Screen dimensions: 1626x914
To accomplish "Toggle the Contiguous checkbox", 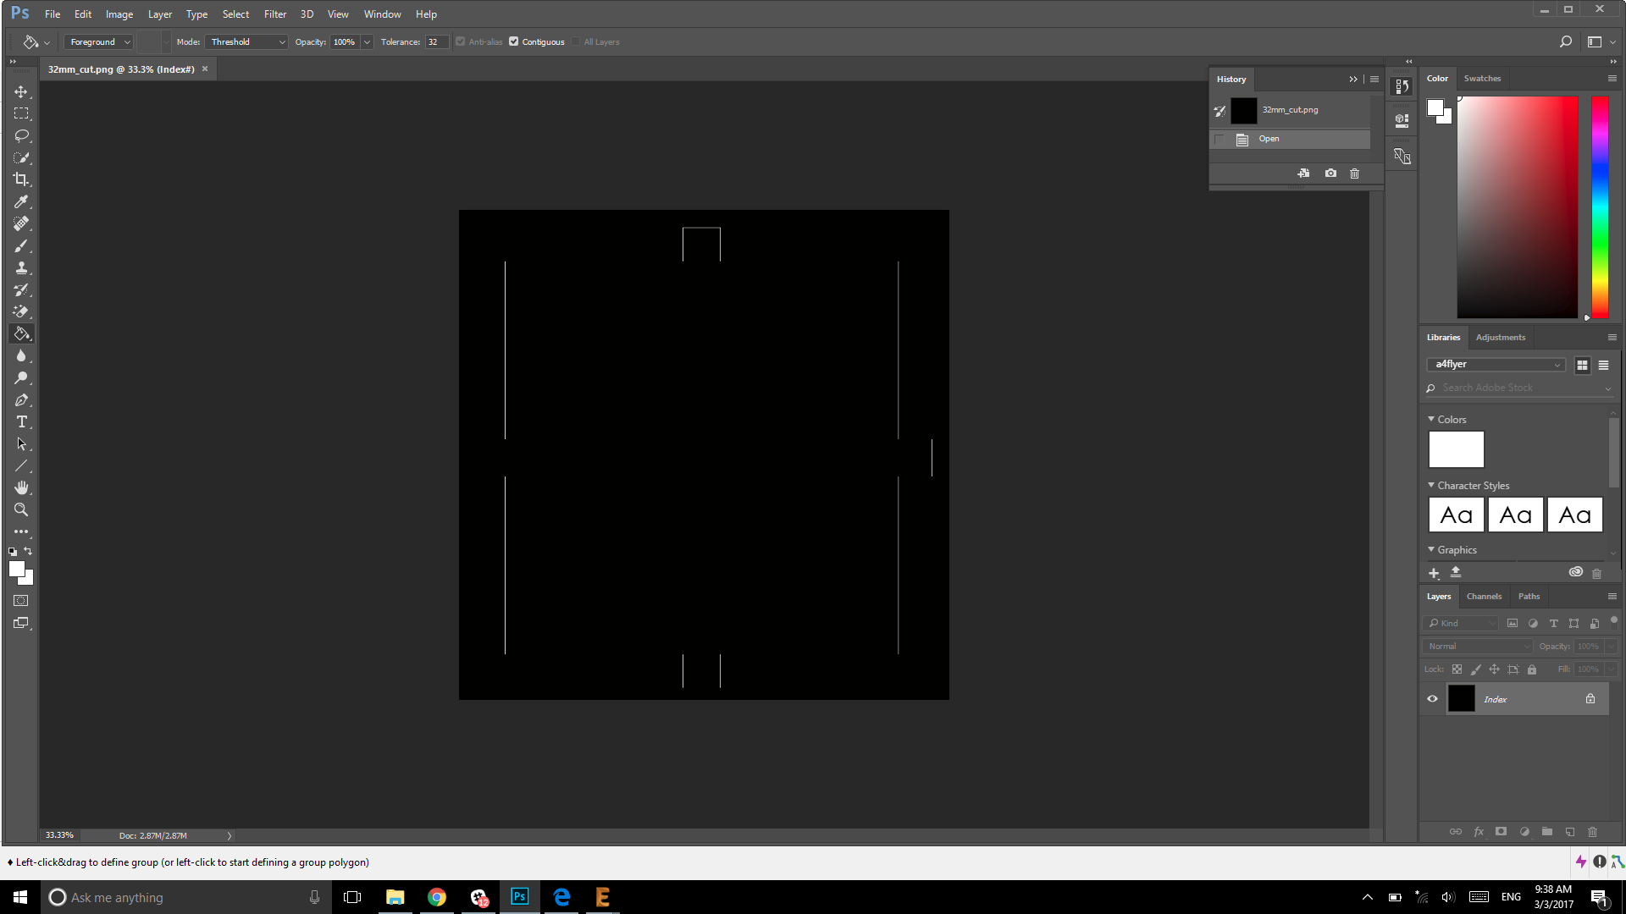I will pyautogui.click(x=513, y=41).
